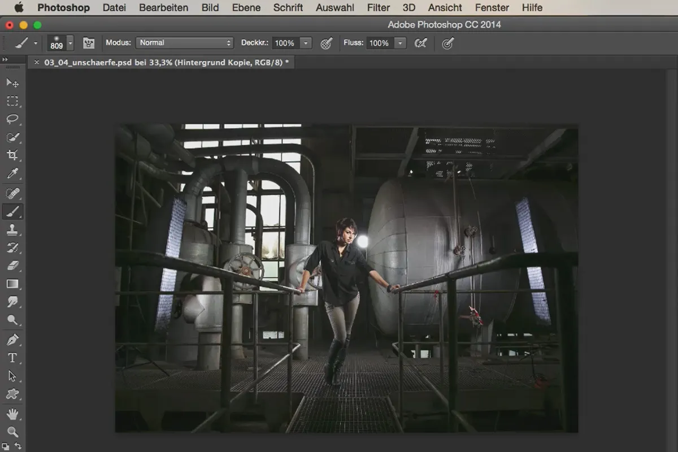Select the Brush tool in toolbox
The width and height of the screenshot is (678, 452).
12,212
